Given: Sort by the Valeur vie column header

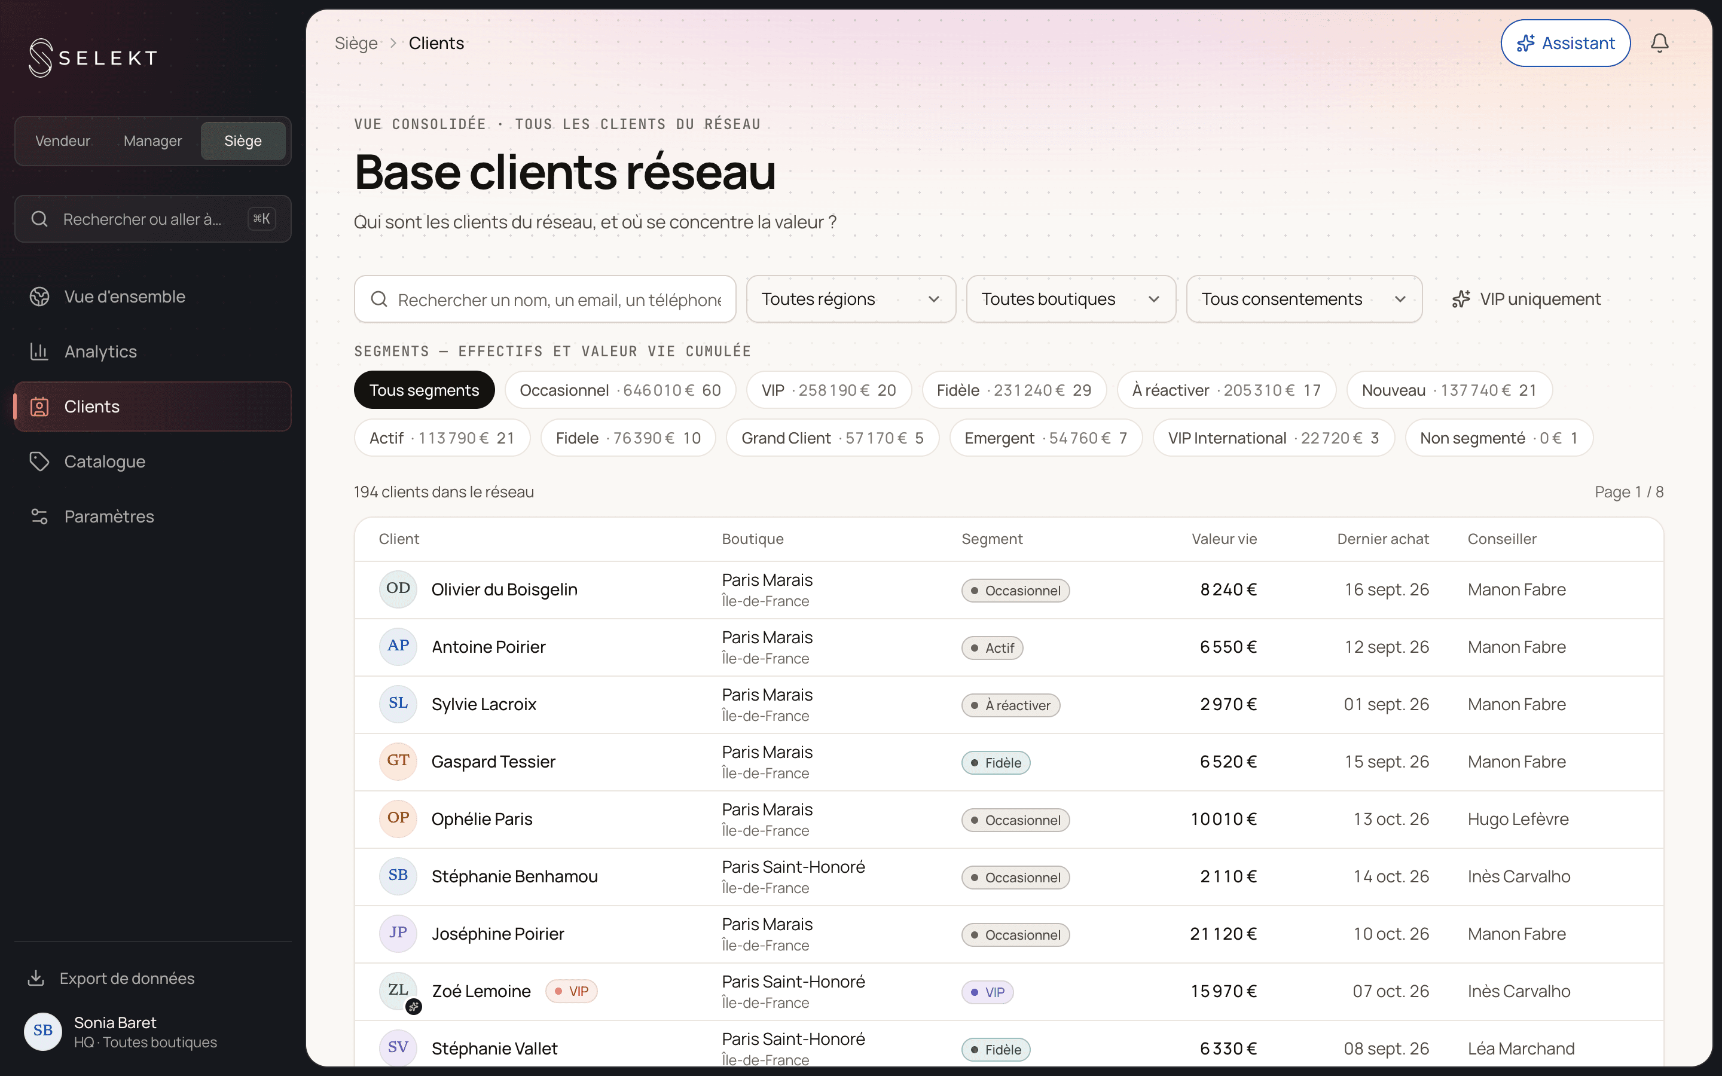Looking at the screenshot, I should coord(1224,539).
